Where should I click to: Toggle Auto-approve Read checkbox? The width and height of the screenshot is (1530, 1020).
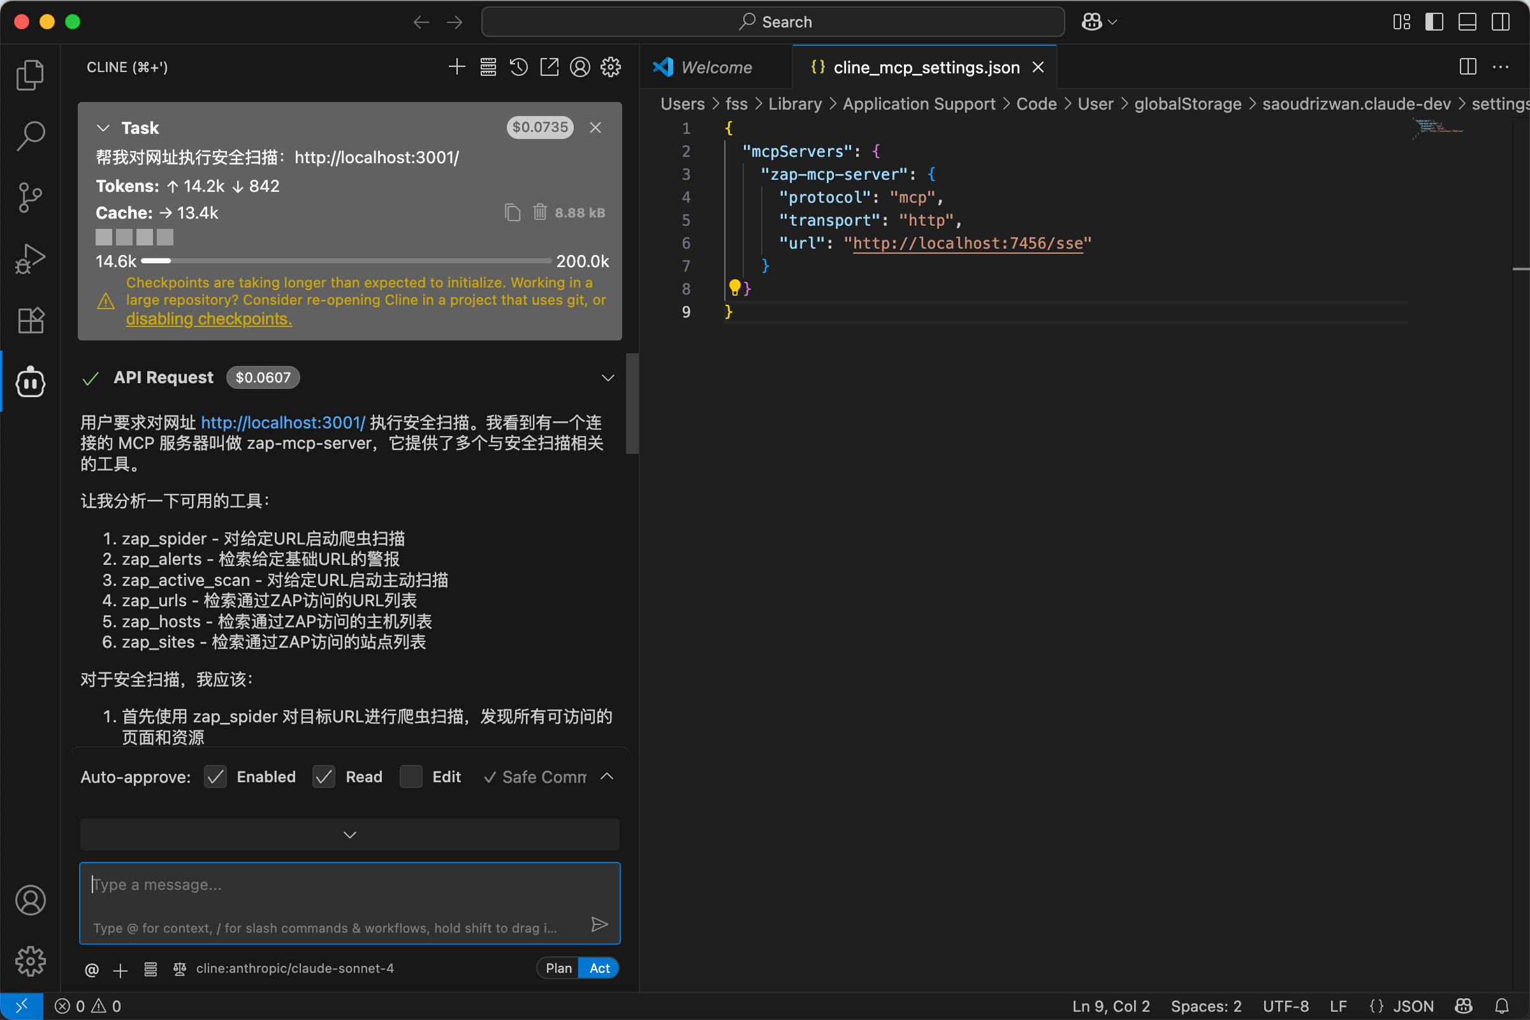[324, 776]
